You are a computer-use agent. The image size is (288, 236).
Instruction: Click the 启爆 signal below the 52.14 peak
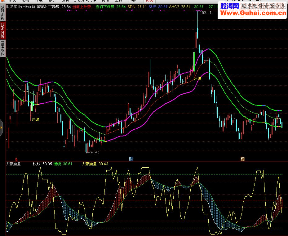point(198,79)
